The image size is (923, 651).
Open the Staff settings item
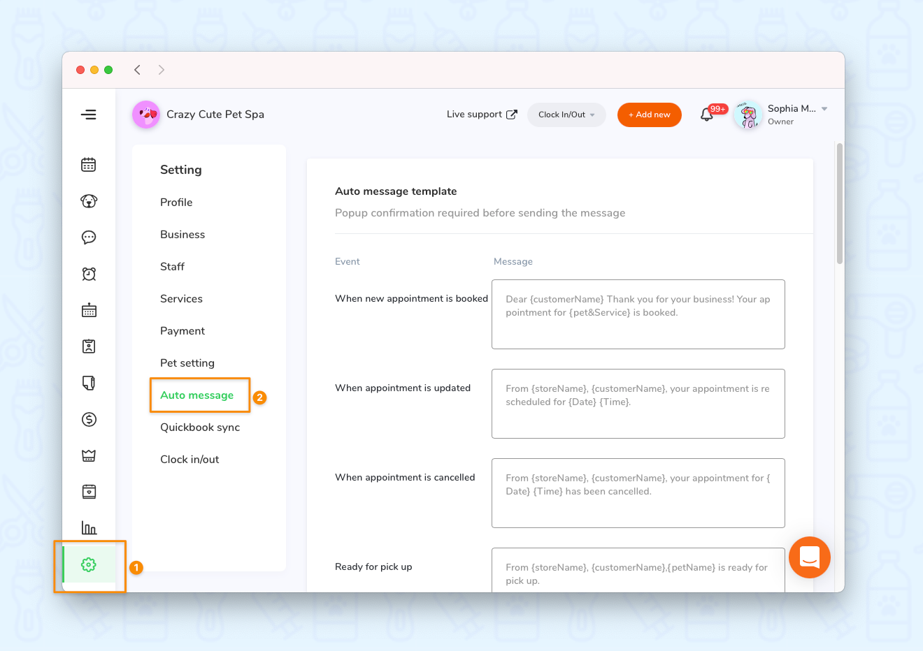(x=172, y=267)
